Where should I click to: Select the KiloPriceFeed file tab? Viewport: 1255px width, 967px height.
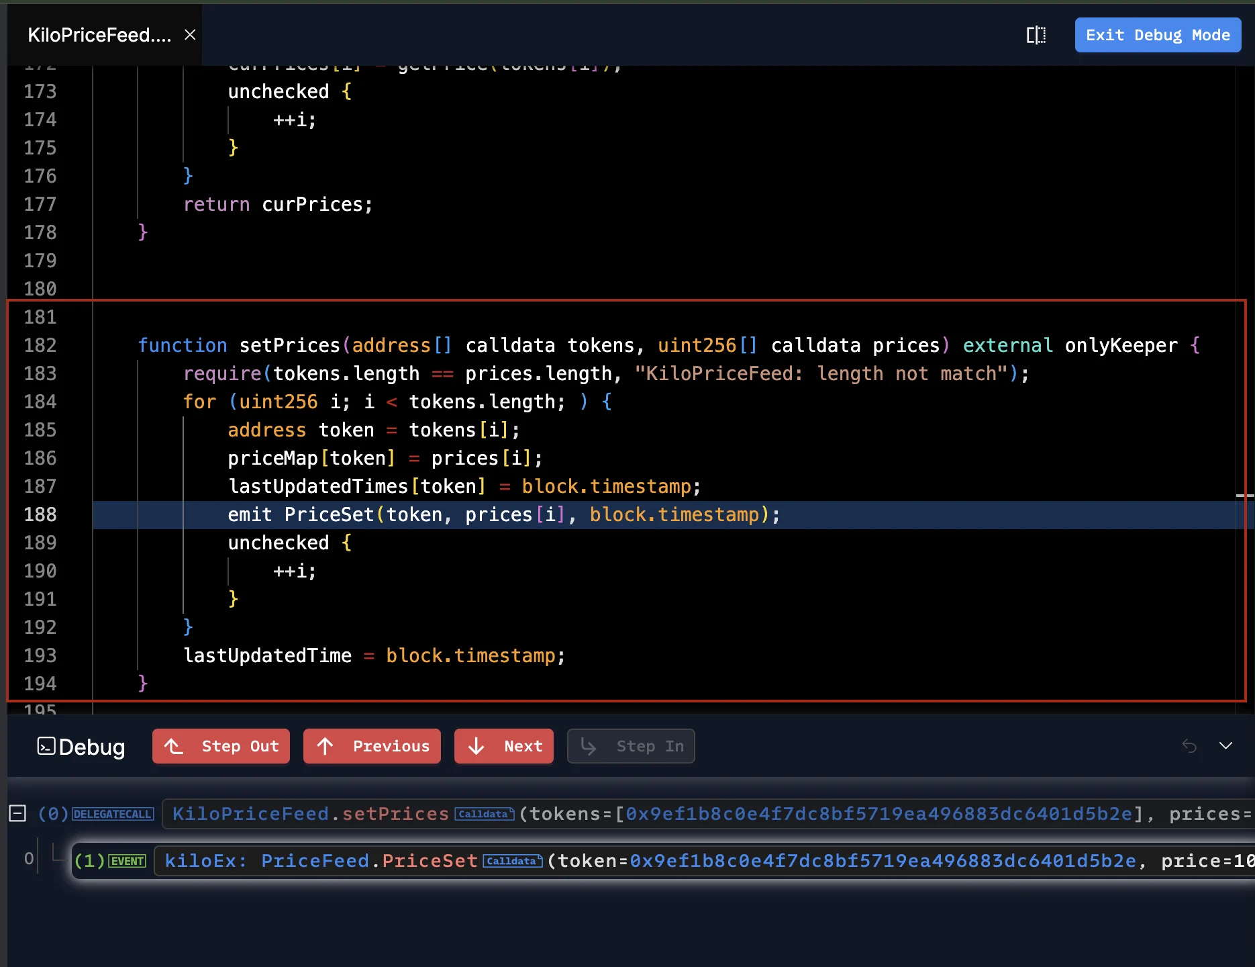point(99,35)
